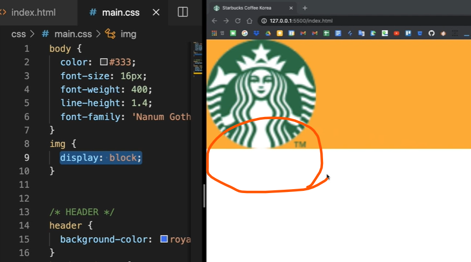Click the editor vertical scrollbar thumb

204,195
